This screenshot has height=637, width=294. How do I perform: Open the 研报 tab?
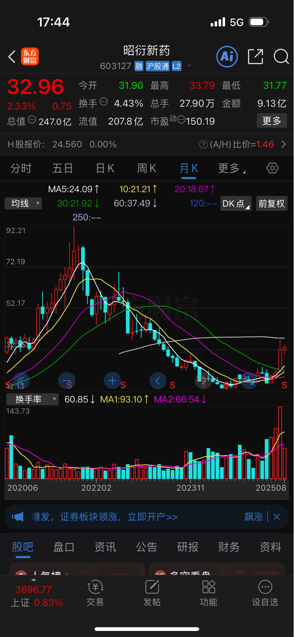click(188, 547)
